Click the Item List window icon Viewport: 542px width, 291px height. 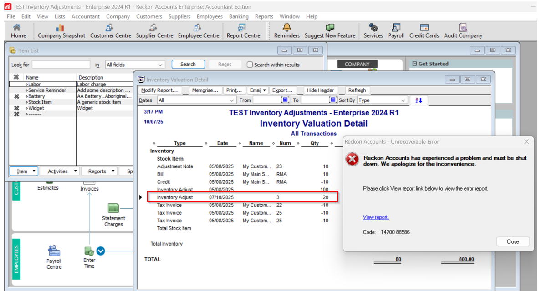12,50
